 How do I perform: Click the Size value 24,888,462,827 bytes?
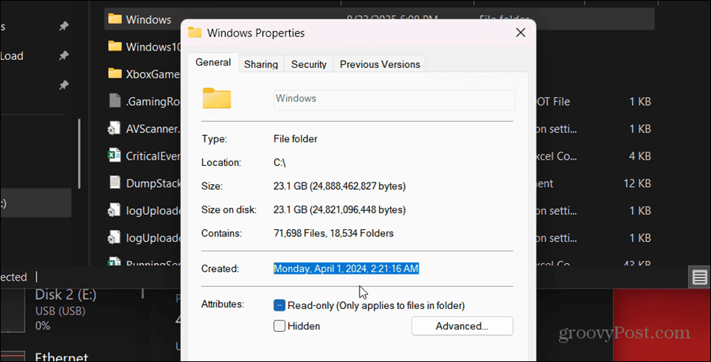tap(339, 186)
